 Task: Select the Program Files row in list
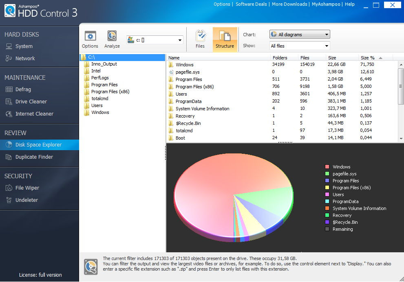282,79
